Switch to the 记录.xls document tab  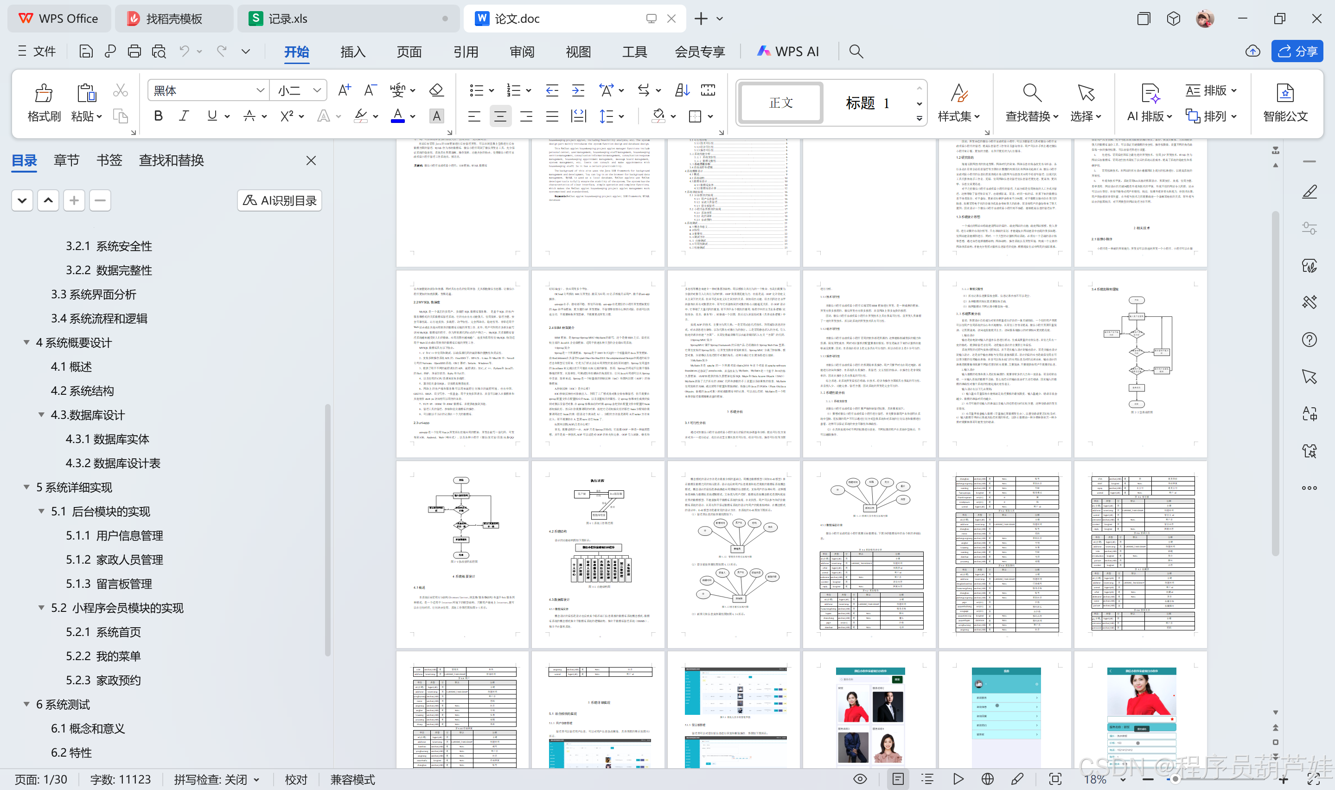tap(349, 19)
